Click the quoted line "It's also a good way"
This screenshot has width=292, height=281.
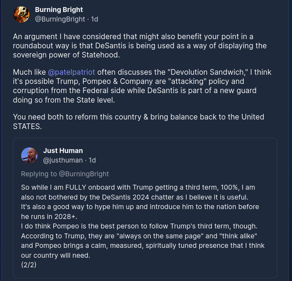tap(140, 207)
